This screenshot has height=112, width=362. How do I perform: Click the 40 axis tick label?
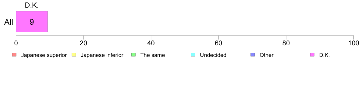pos(151,43)
